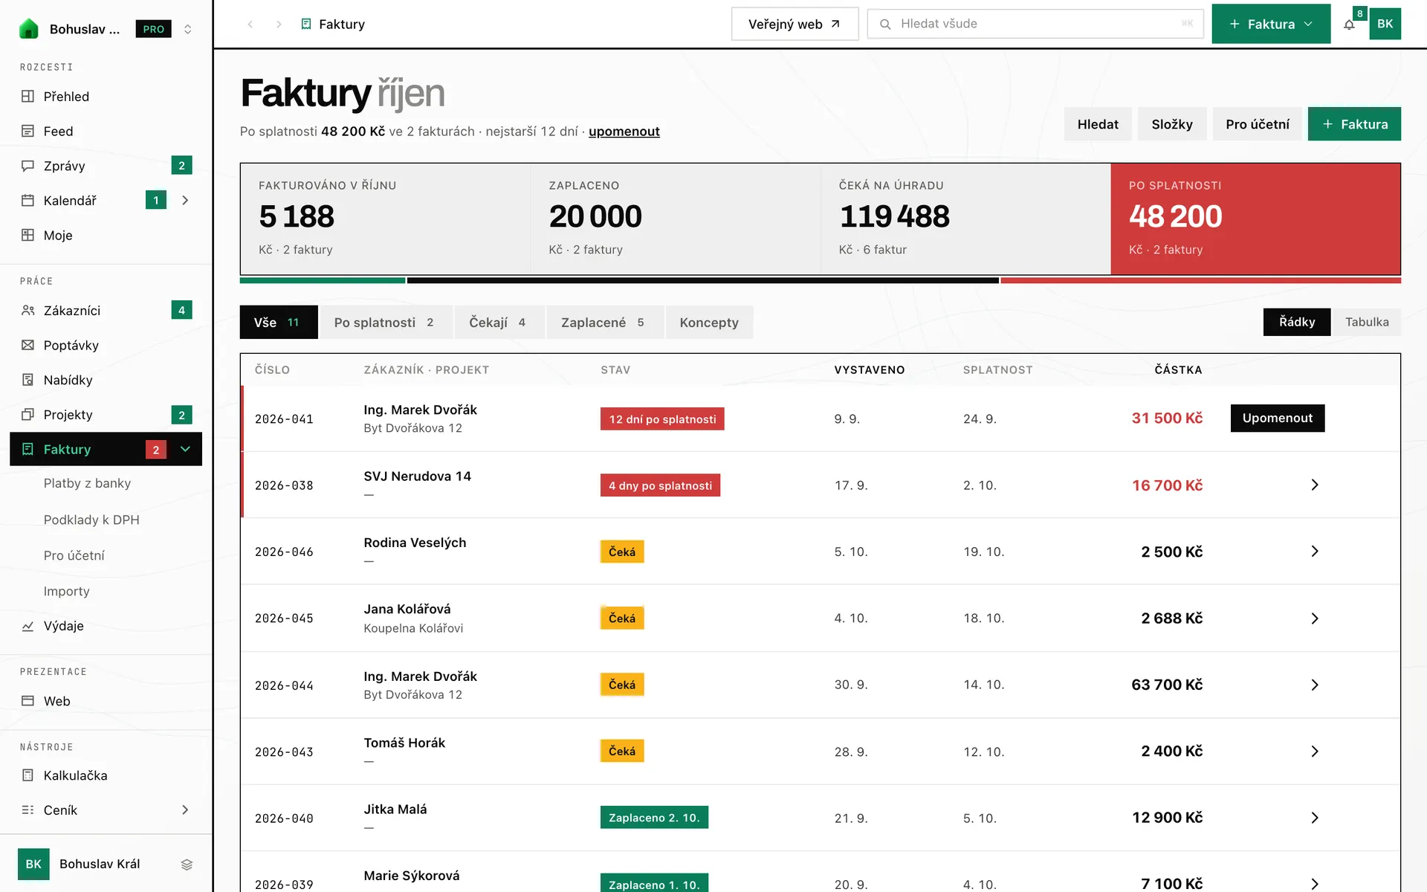This screenshot has width=1427, height=892.
Task: Switch view to Tabulka
Action: pos(1367,322)
